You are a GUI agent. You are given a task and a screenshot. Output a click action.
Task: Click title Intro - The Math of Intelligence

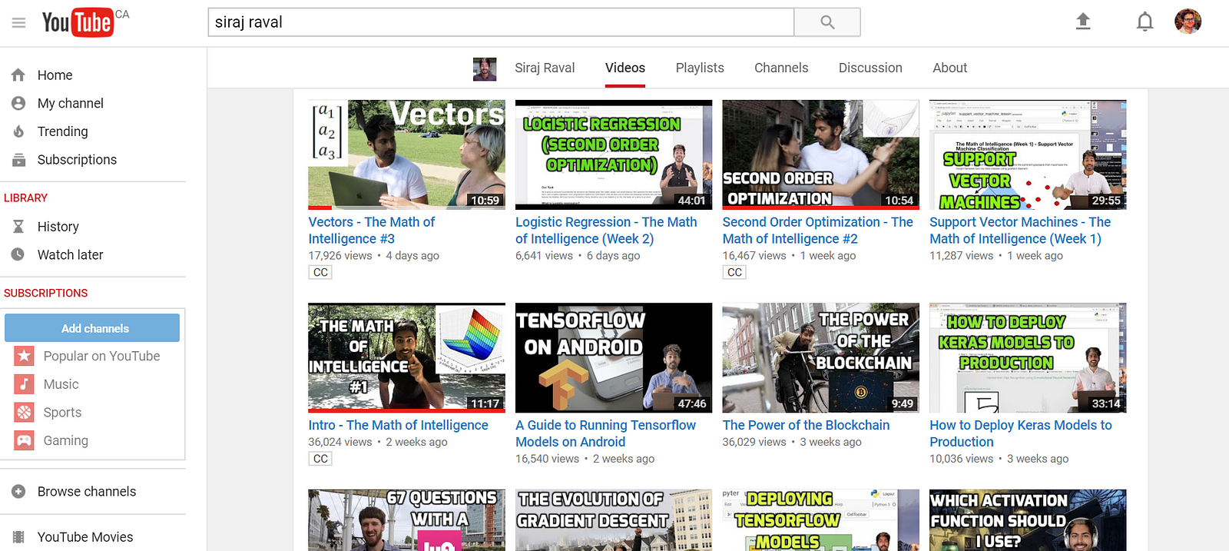[398, 425]
